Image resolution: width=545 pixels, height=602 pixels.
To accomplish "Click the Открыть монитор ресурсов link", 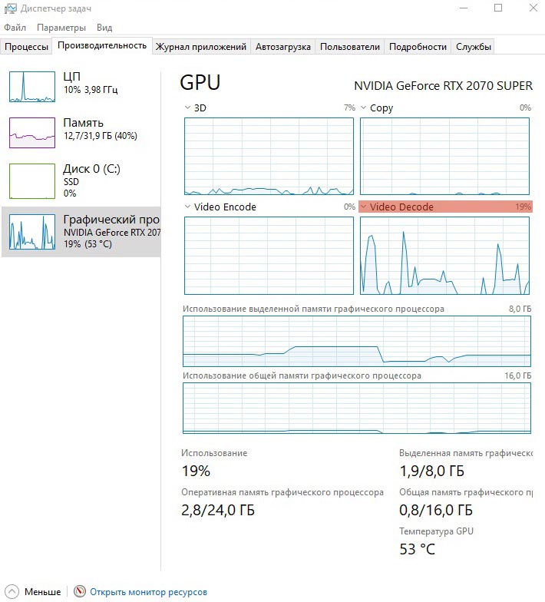I will [x=148, y=592].
